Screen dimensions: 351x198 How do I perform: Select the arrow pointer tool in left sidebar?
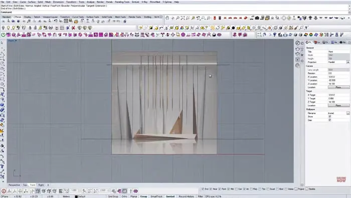pyautogui.click(x=2, y=43)
